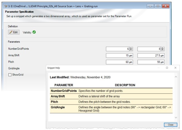Close the Parameter Run window

[166, 6]
